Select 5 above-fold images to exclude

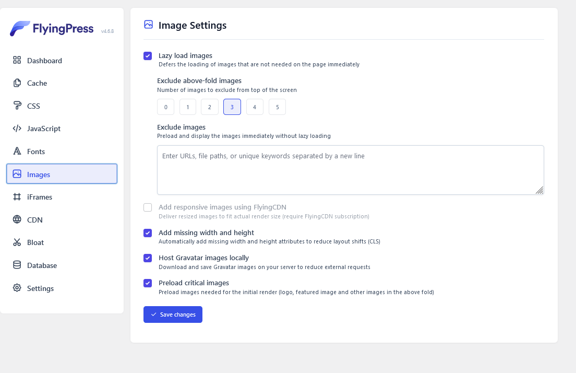(278, 107)
